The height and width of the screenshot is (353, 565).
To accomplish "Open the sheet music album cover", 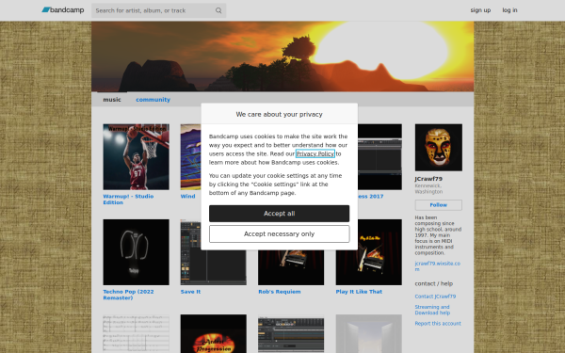I will tap(136, 333).
